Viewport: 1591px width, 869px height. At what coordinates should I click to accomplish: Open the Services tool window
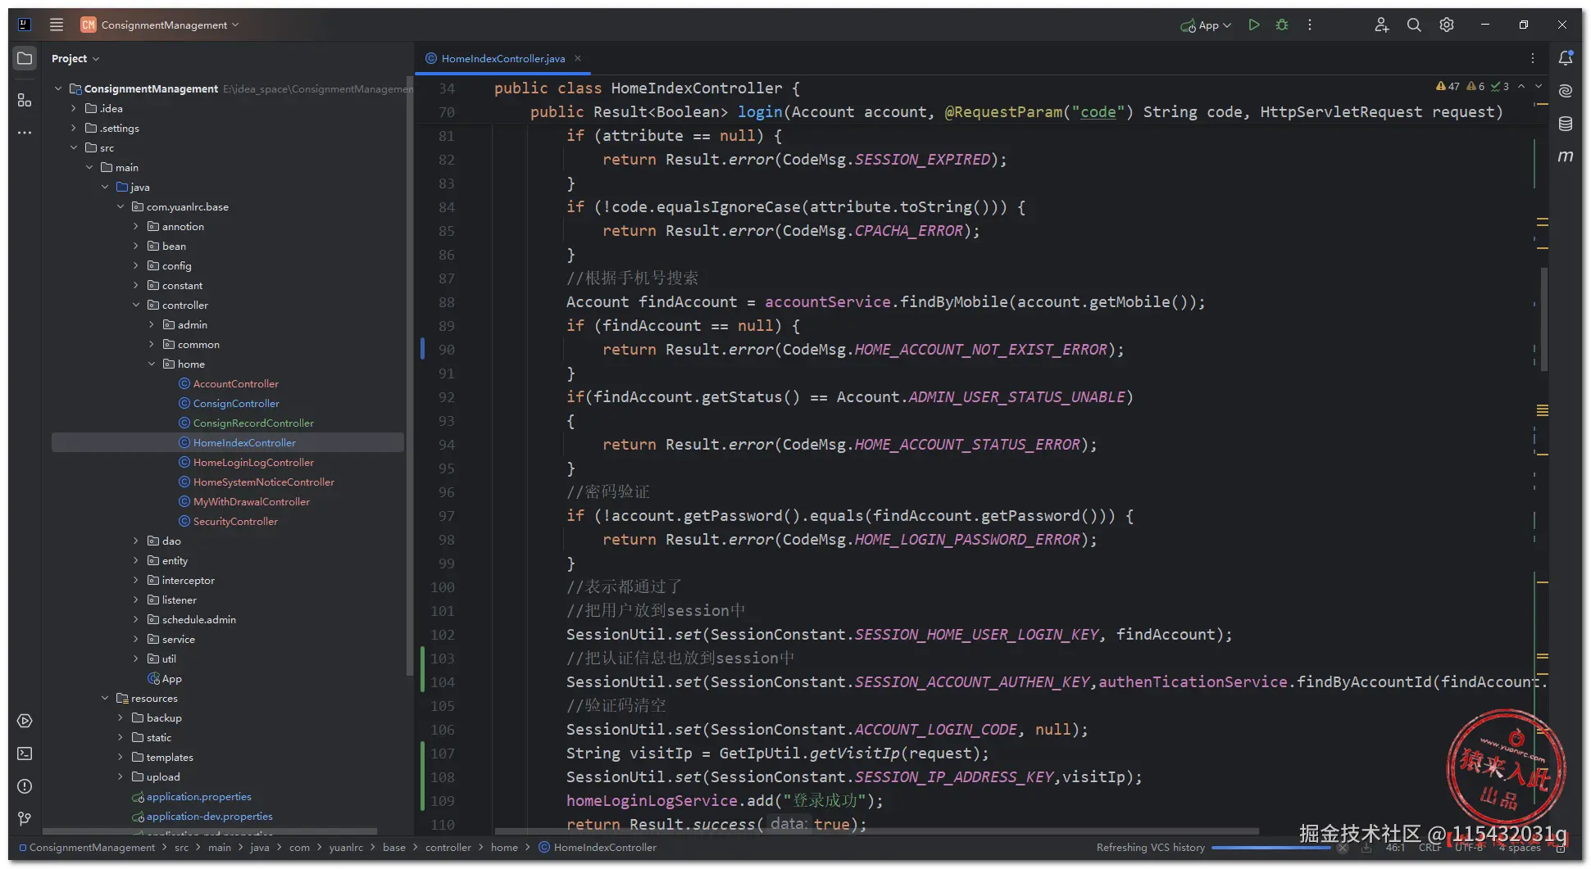25,721
